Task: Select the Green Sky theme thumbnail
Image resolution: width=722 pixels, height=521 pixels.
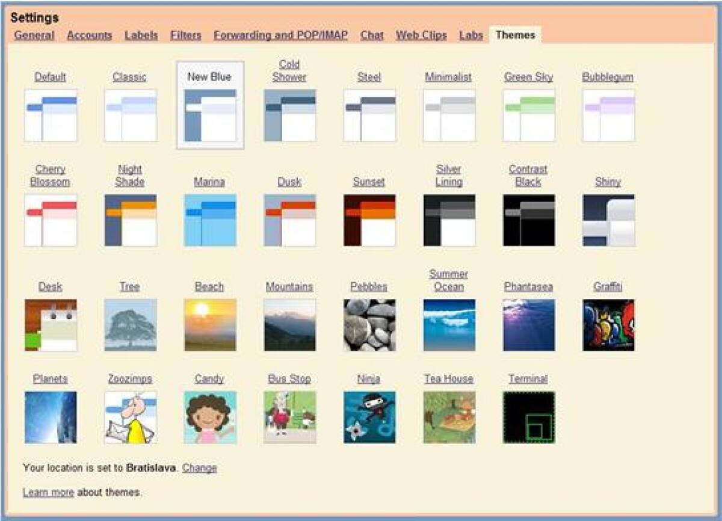Action: [x=529, y=116]
